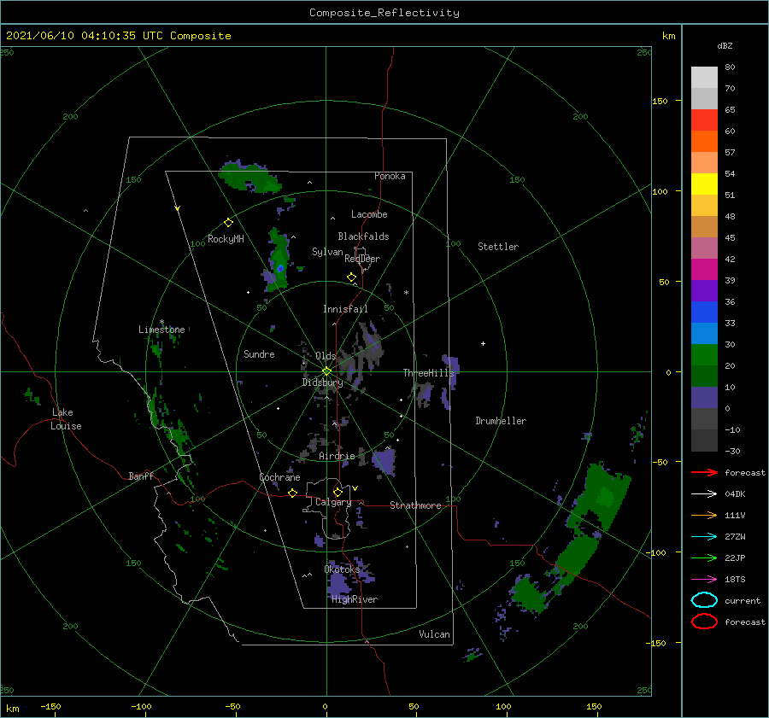Click the yellow V marker east of Calgary
Screen dimensions: 769x718
pyautogui.click(x=355, y=488)
